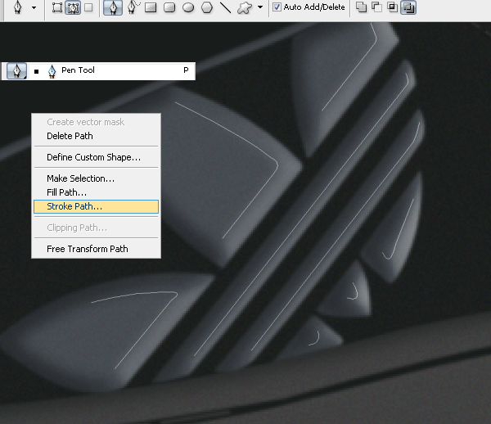
Task: Select Add to path area icon
Action: point(362,7)
